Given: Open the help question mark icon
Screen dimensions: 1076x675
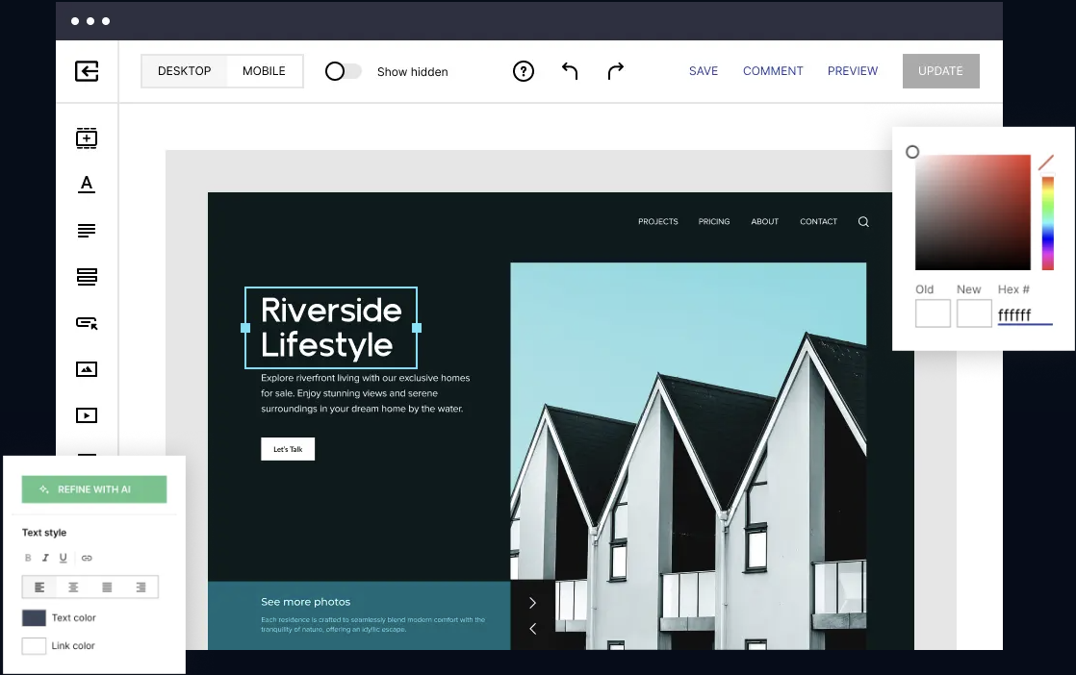Looking at the screenshot, I should pyautogui.click(x=523, y=71).
